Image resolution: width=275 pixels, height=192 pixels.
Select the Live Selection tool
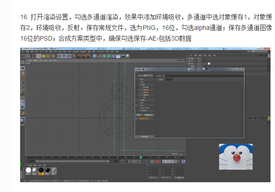(x=34, y=56)
